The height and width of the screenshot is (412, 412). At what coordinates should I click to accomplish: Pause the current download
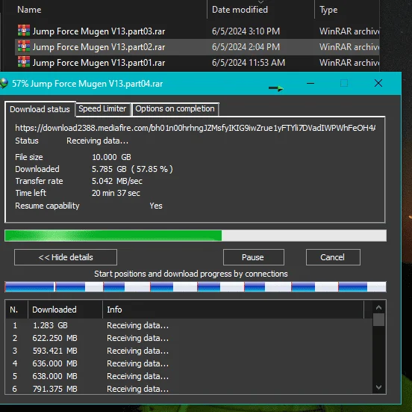[253, 257]
